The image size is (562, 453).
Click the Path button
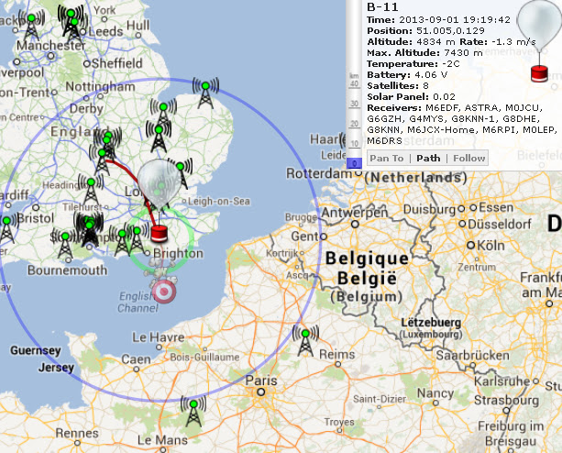tap(428, 158)
